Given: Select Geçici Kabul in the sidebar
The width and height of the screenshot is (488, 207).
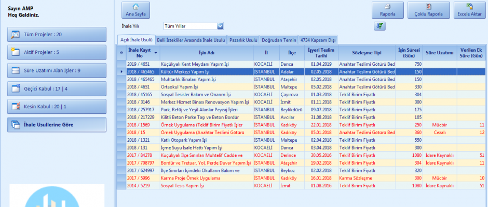Looking at the screenshot, I should (57, 88).
